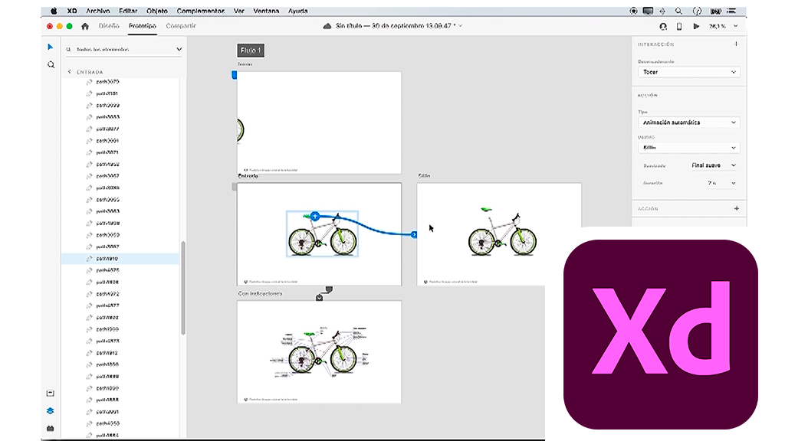This screenshot has width=785, height=441.
Task: Expand the Final suave easing dropdown
Action: click(713, 165)
